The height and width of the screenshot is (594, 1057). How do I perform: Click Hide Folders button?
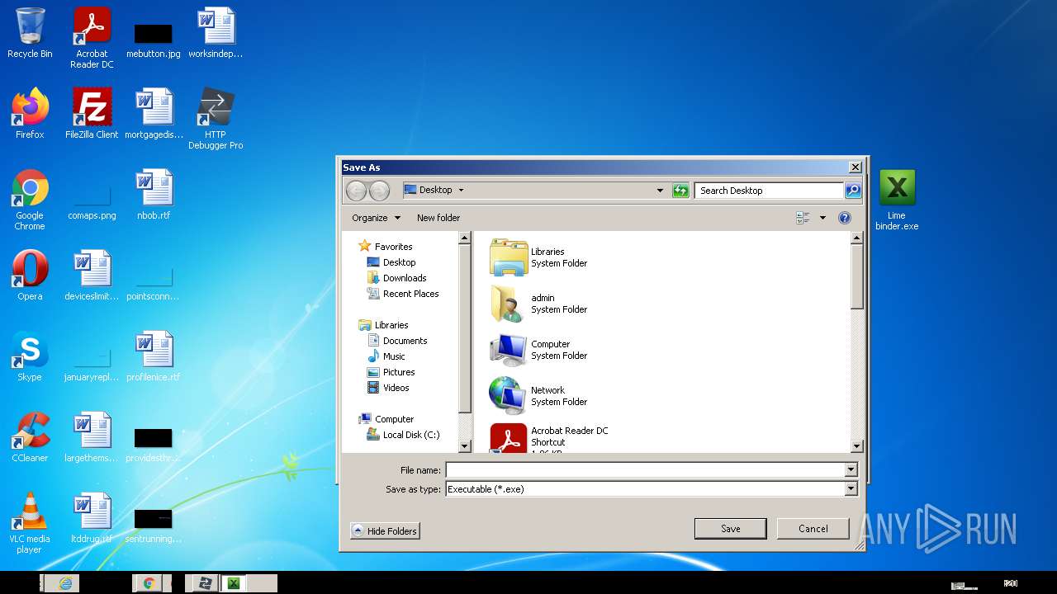tap(385, 531)
